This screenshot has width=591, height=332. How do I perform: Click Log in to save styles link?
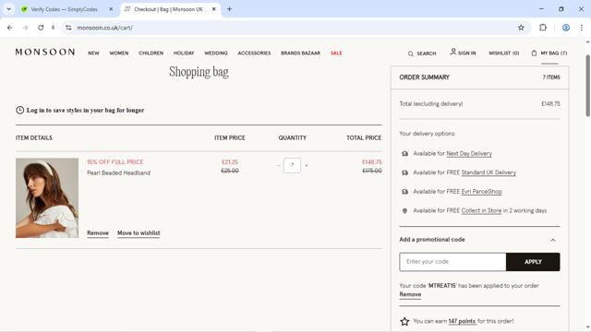click(x=85, y=111)
